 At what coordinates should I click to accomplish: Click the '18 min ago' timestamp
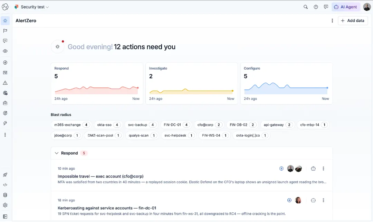[66, 200]
